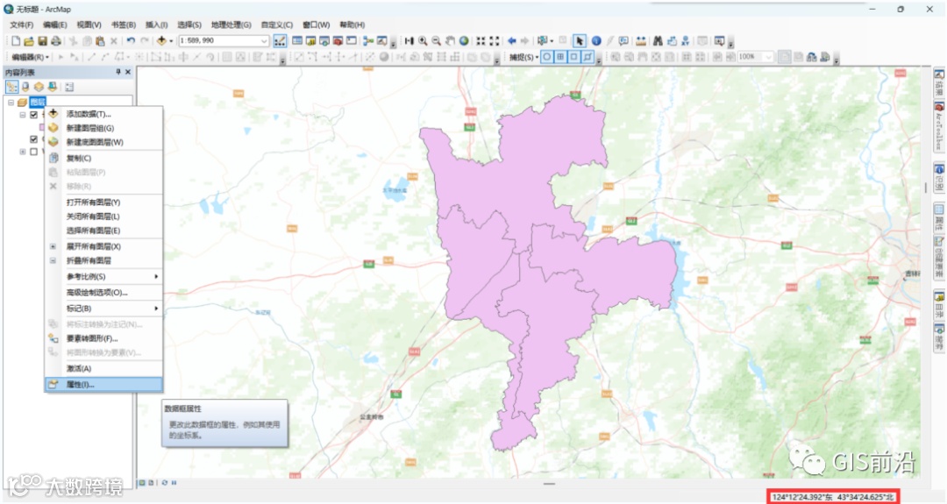Image resolution: width=947 pixels, height=504 pixels.
Task: Choose 添加数据 from context menu
Action: point(103,114)
